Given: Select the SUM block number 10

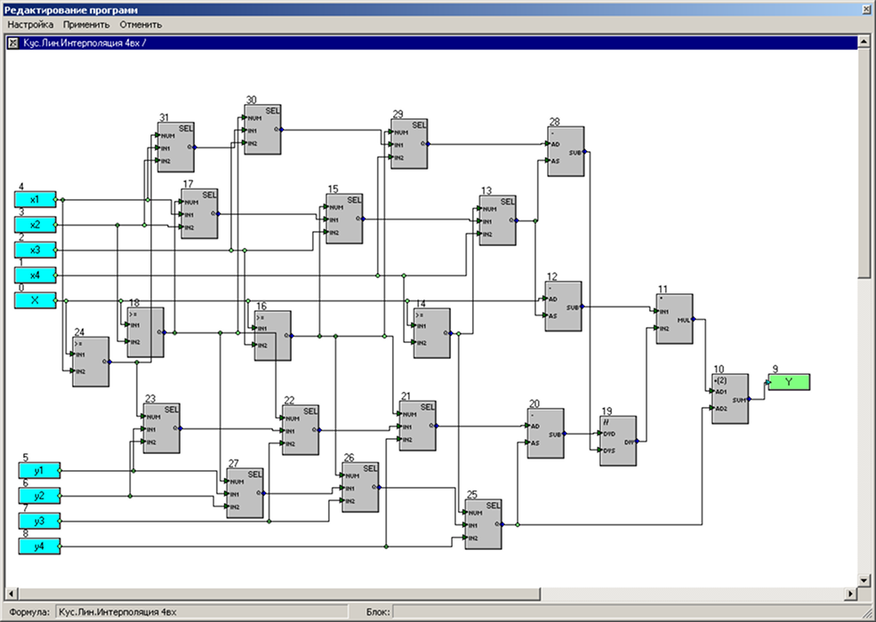Looking at the screenshot, I should tap(730, 399).
